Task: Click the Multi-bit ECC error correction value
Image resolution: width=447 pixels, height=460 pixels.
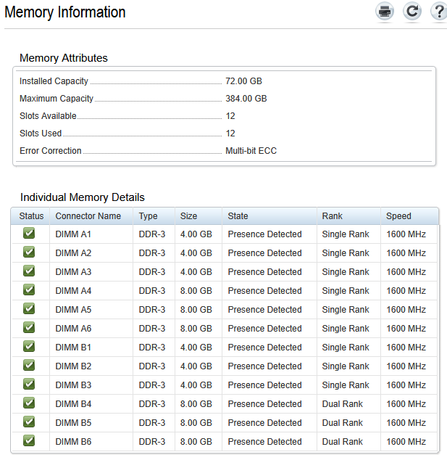Action: [251, 151]
